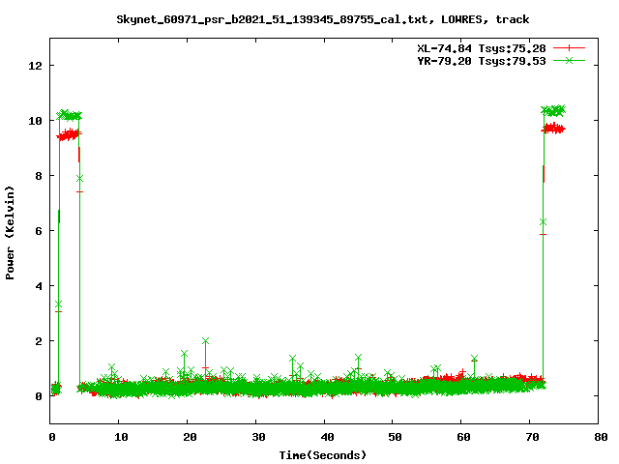Click the 40 tick label on the x-axis

tap(324, 437)
